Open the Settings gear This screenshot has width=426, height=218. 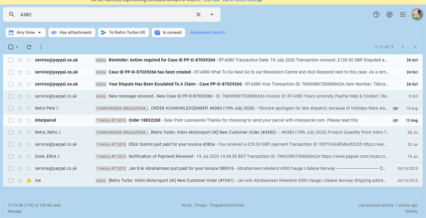click(x=390, y=15)
